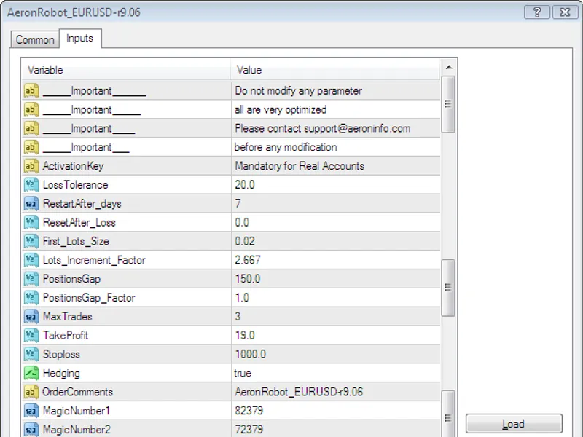This screenshot has height=437, width=583.
Task: Click the Lots_Increment_Factor double type icon
Action: coord(31,260)
